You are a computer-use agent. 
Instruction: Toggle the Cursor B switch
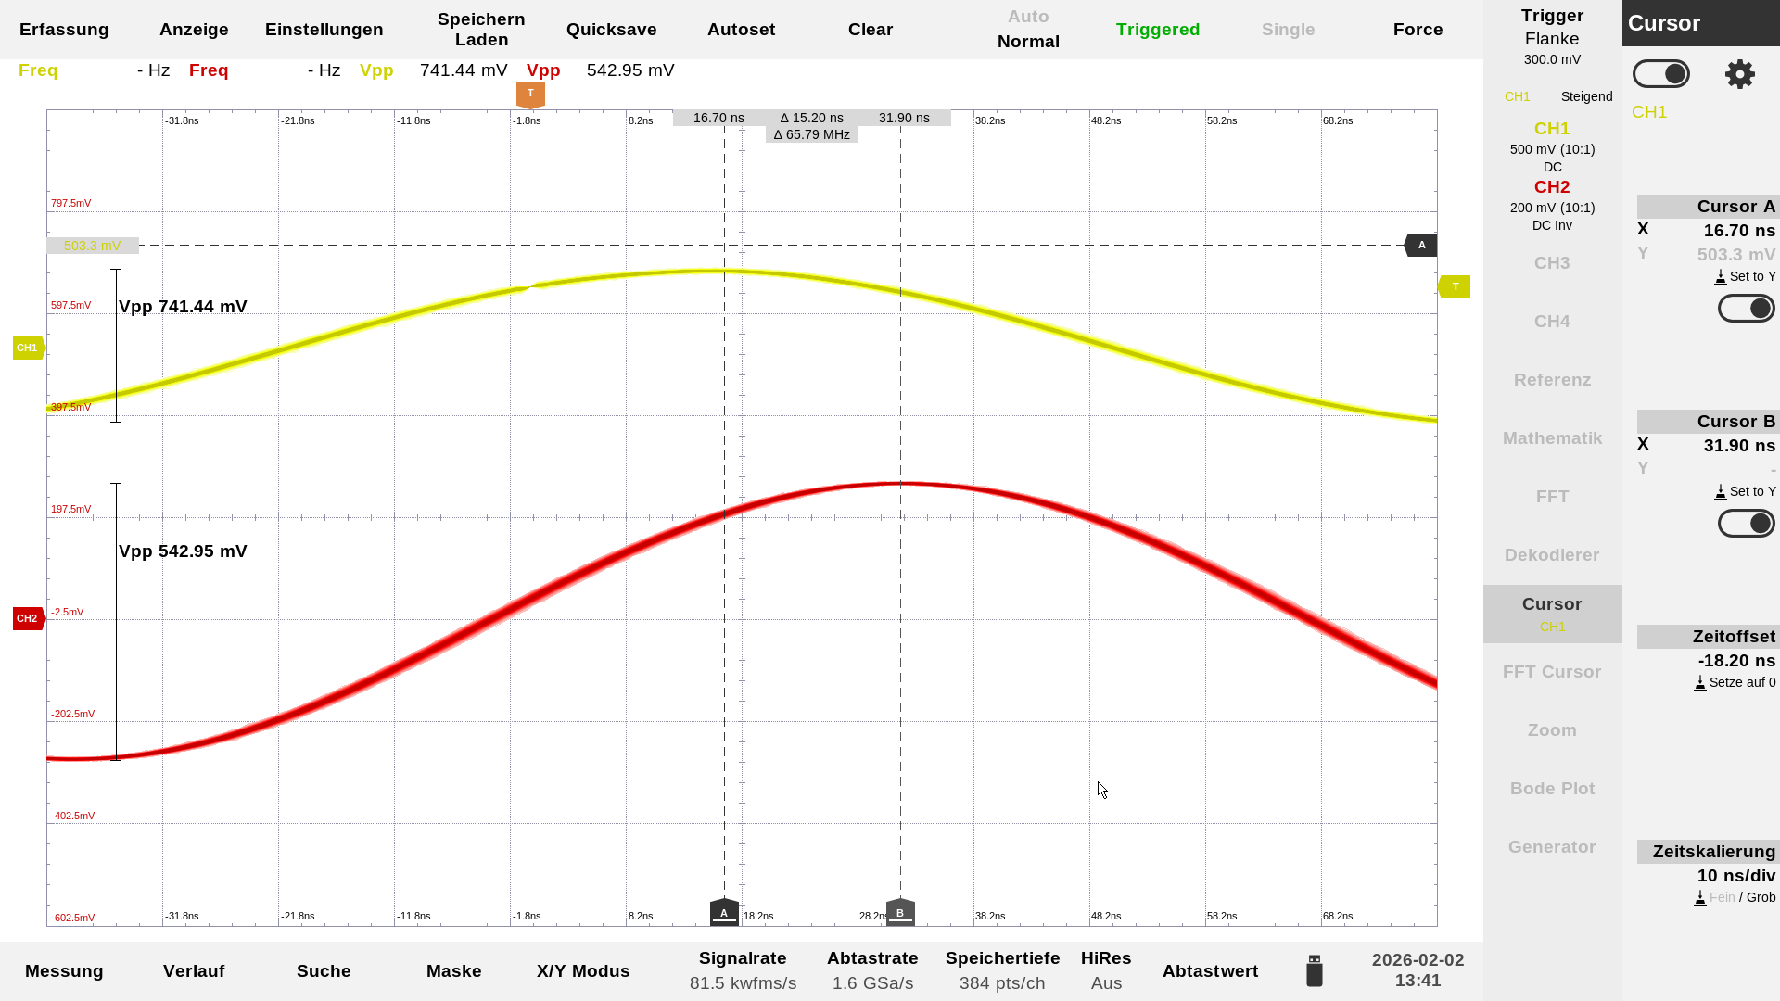(x=1746, y=524)
